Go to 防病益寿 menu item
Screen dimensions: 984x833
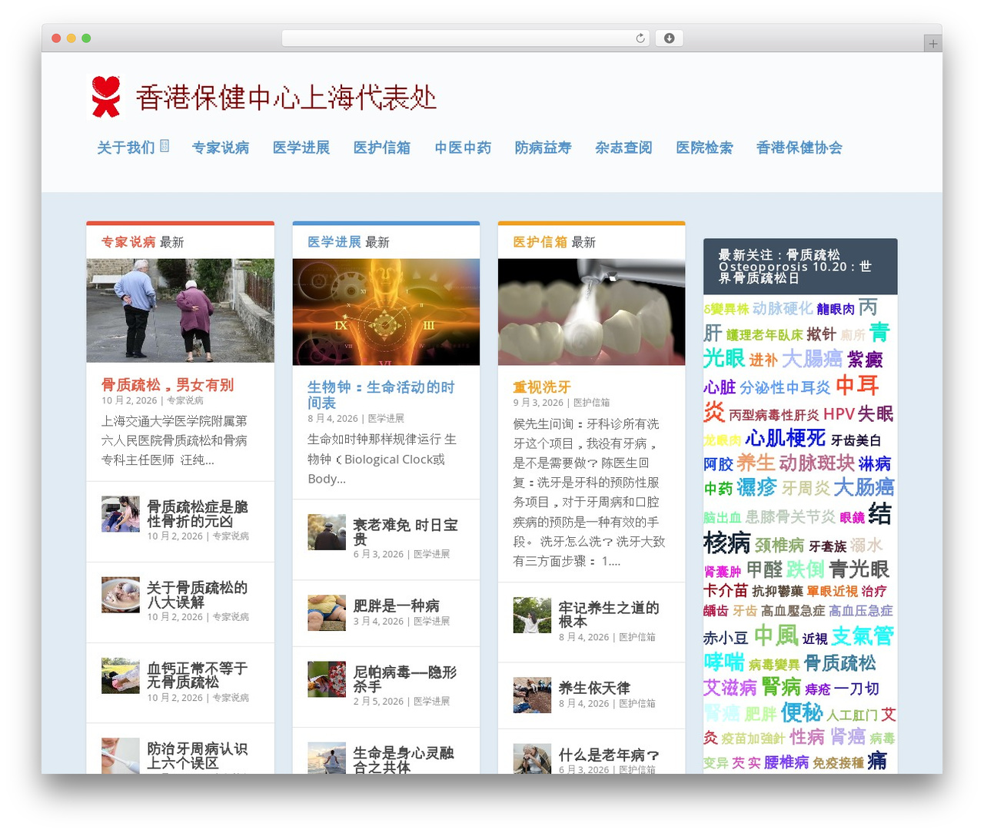(544, 148)
